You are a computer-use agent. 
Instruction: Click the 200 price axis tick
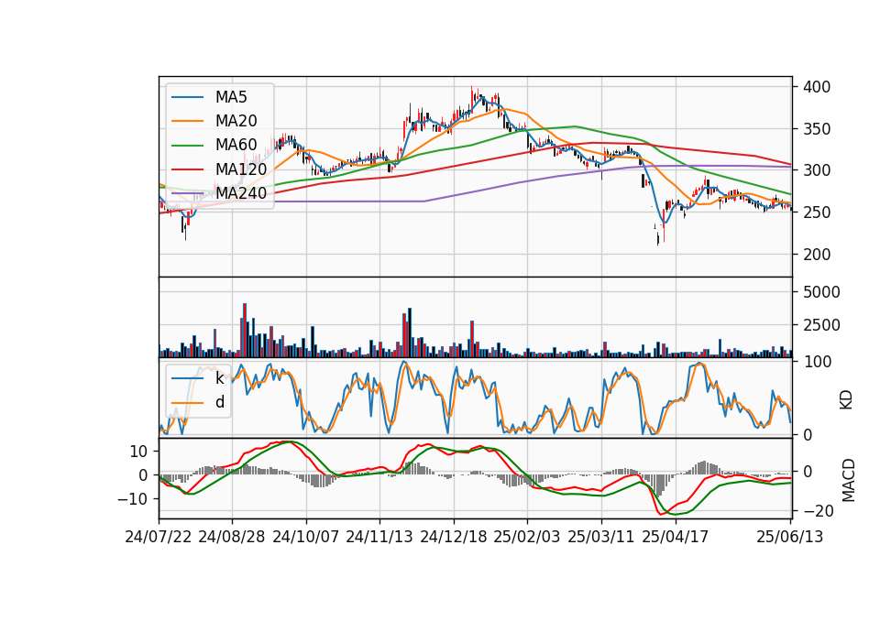[817, 255]
